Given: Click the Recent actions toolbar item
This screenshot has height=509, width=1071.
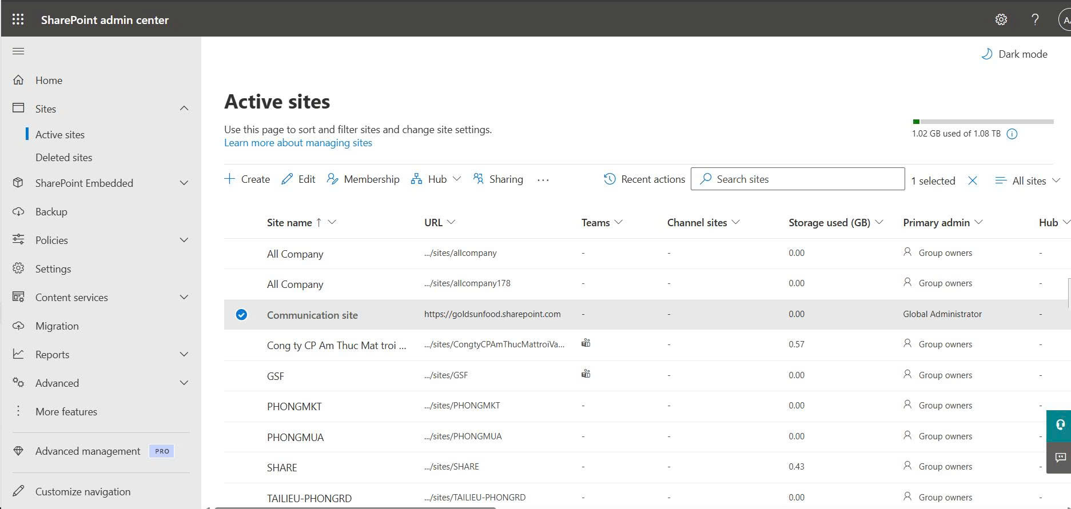Looking at the screenshot, I should coord(644,179).
